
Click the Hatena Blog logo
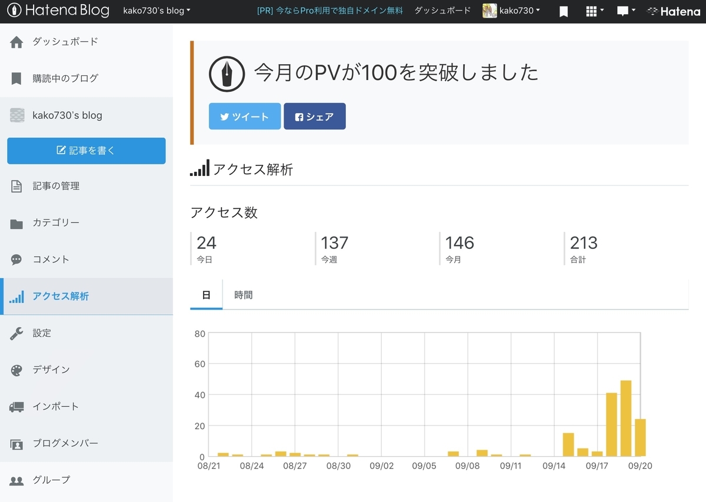coord(58,11)
